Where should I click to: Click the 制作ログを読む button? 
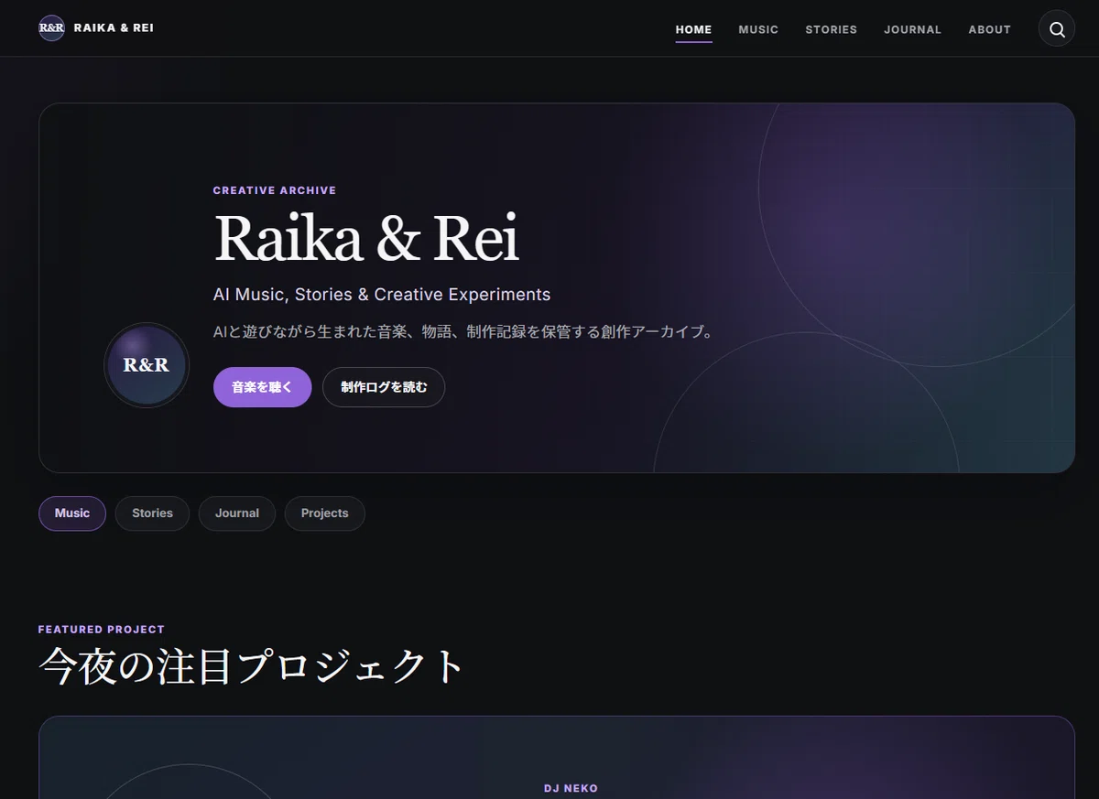pyautogui.click(x=384, y=387)
